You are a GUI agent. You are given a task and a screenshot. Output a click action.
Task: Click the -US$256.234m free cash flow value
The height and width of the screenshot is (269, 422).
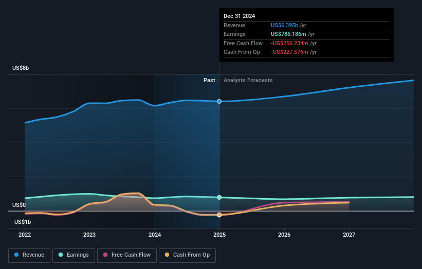pyautogui.click(x=289, y=43)
